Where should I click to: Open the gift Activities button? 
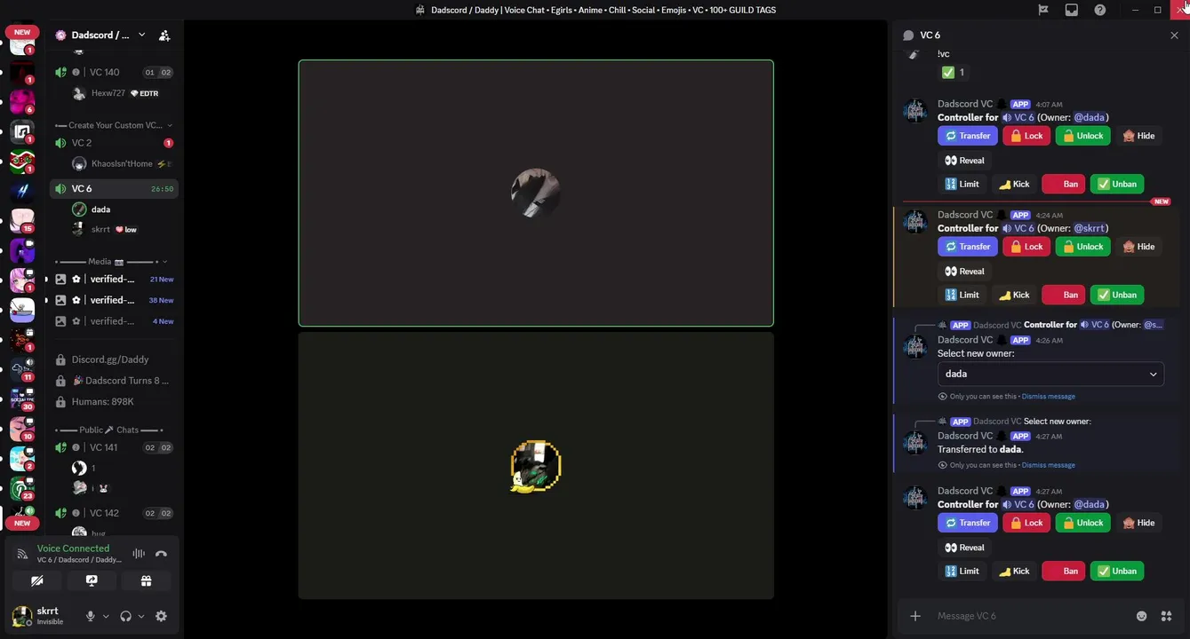click(146, 581)
